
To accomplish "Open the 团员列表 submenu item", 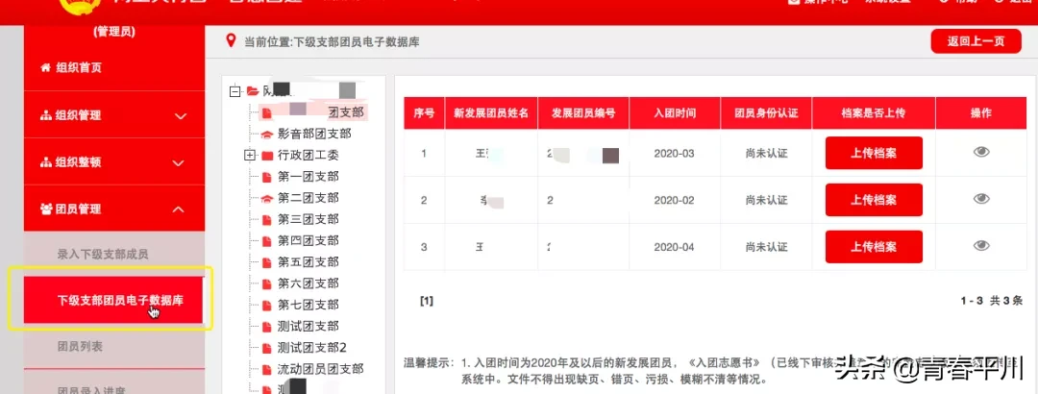I will [x=80, y=346].
